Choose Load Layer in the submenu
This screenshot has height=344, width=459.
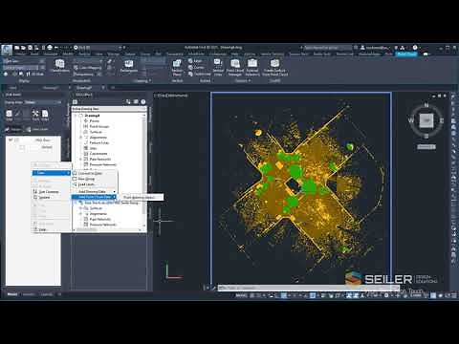(95, 184)
